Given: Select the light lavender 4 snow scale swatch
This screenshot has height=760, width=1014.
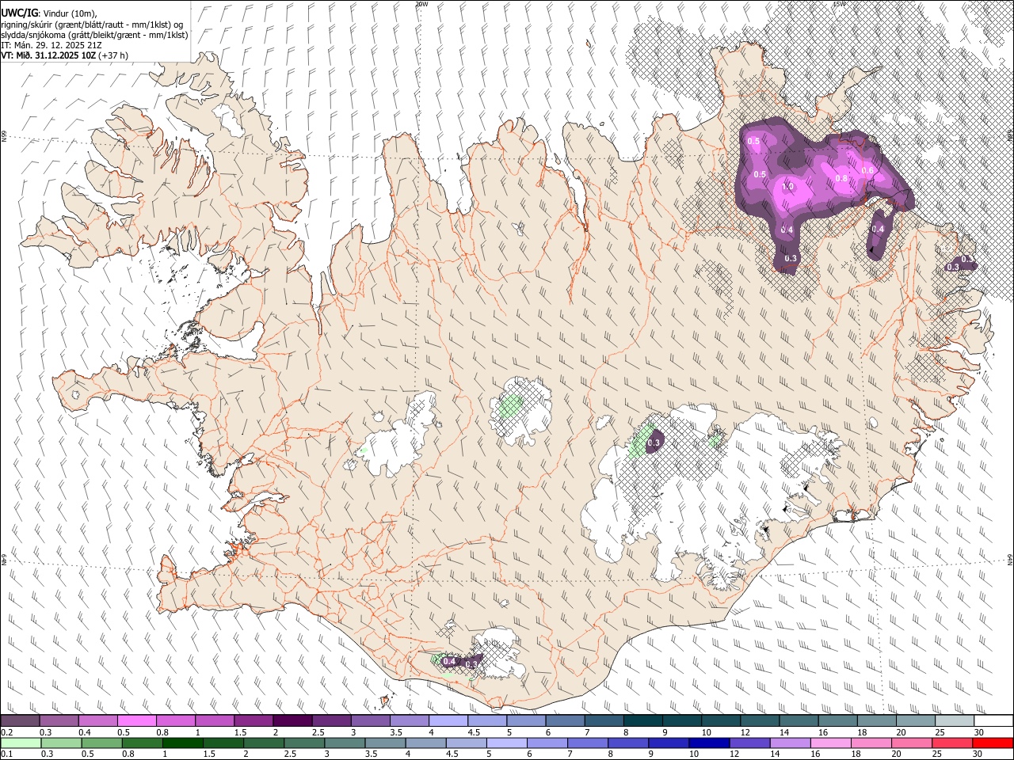Looking at the screenshot, I should [448, 721].
